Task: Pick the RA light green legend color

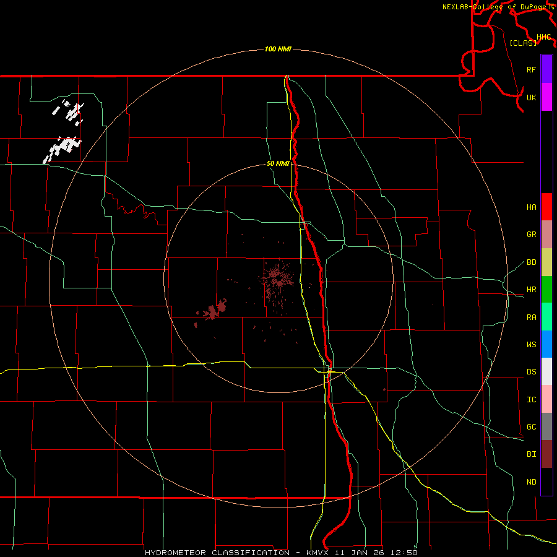Action: (x=546, y=316)
